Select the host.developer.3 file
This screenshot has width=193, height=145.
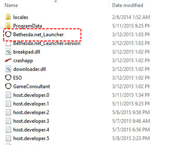tap(31, 121)
